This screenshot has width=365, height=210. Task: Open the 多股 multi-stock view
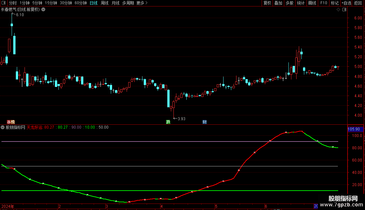pos(289,3)
